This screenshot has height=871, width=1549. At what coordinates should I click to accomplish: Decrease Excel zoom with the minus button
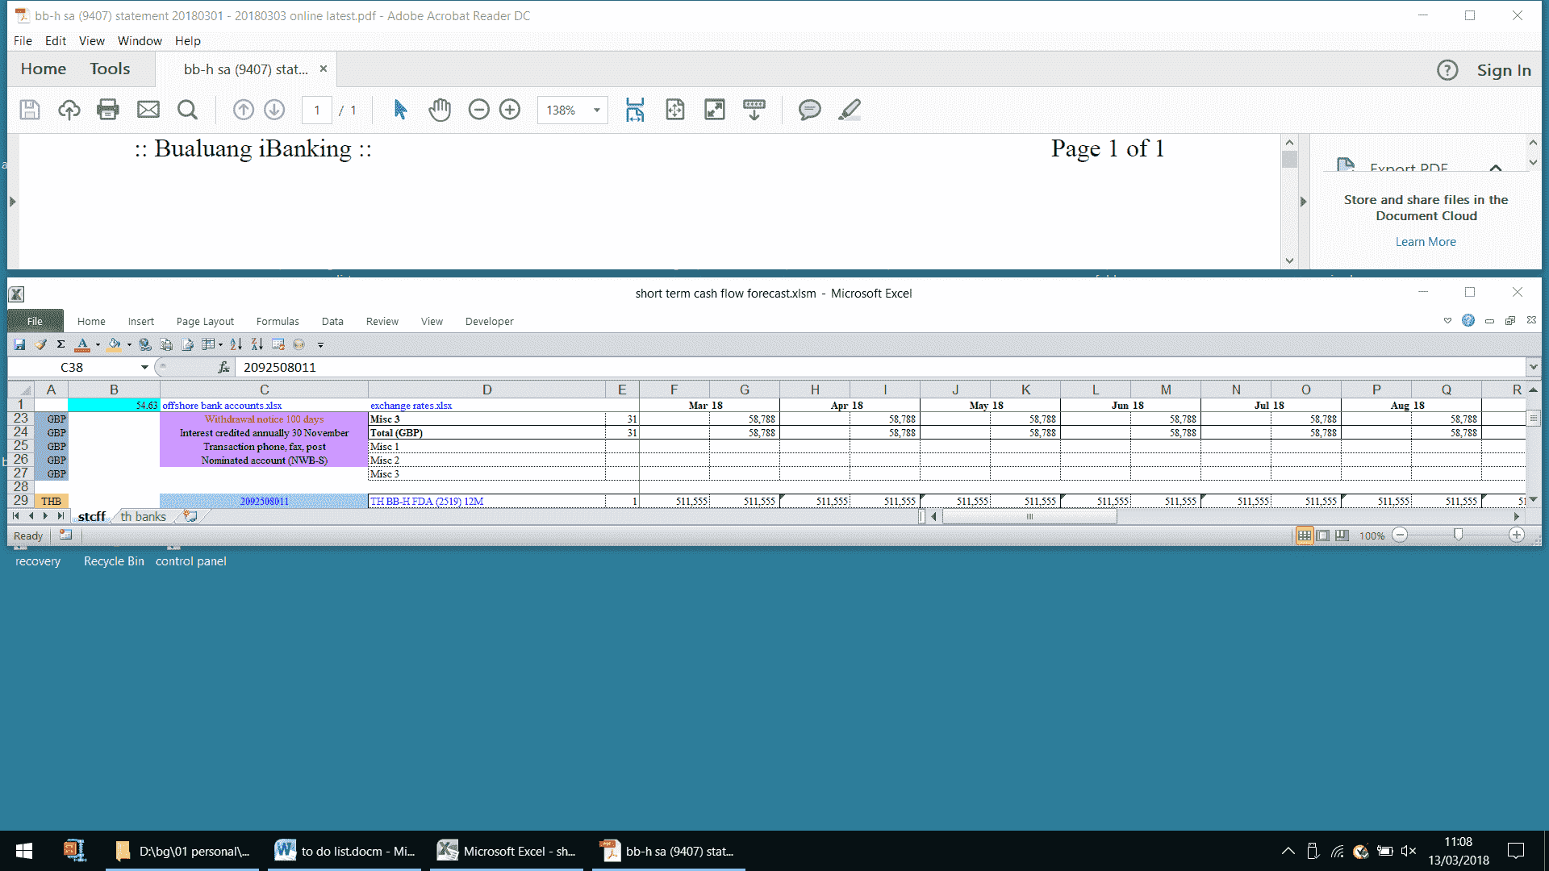tap(1401, 536)
